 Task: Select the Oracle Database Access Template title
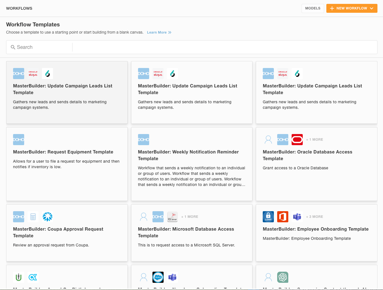[x=307, y=155]
